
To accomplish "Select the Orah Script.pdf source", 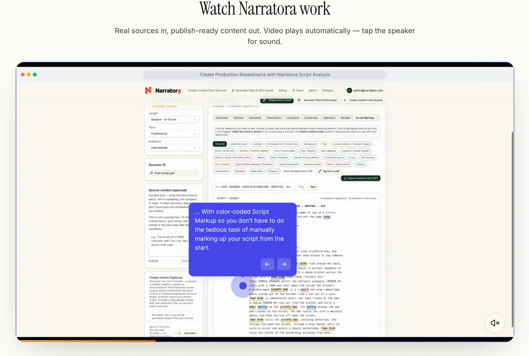I will tap(174, 173).
